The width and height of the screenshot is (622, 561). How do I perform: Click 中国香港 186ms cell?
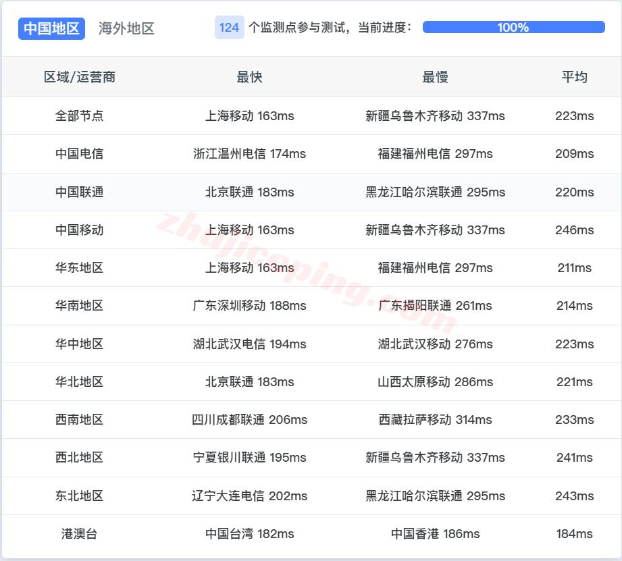click(x=435, y=533)
